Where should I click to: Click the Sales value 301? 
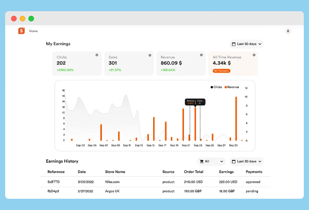(113, 63)
